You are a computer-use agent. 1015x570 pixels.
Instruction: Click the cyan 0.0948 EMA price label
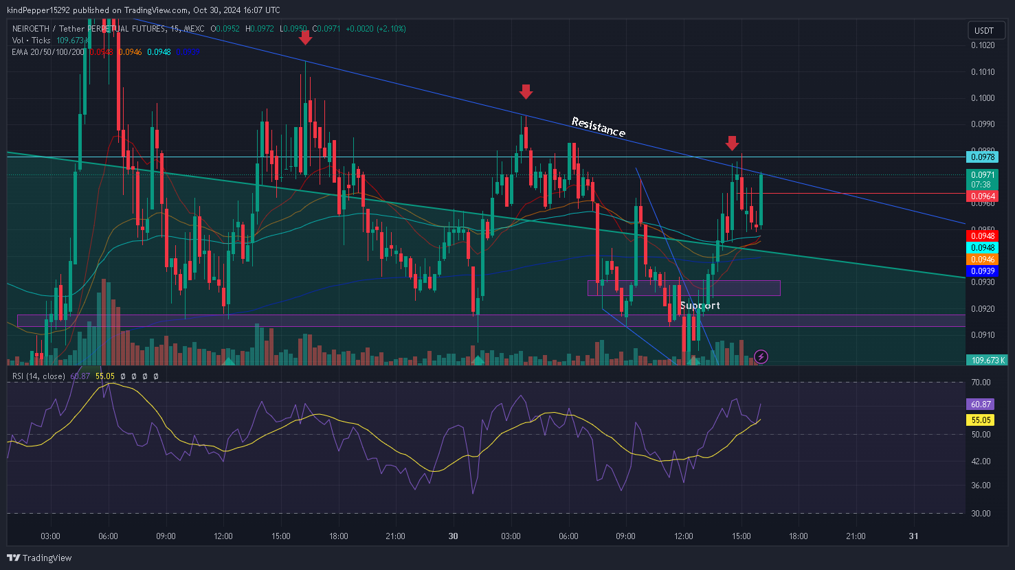click(983, 248)
